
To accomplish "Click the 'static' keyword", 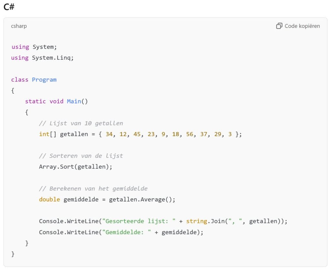I will 35,101.
